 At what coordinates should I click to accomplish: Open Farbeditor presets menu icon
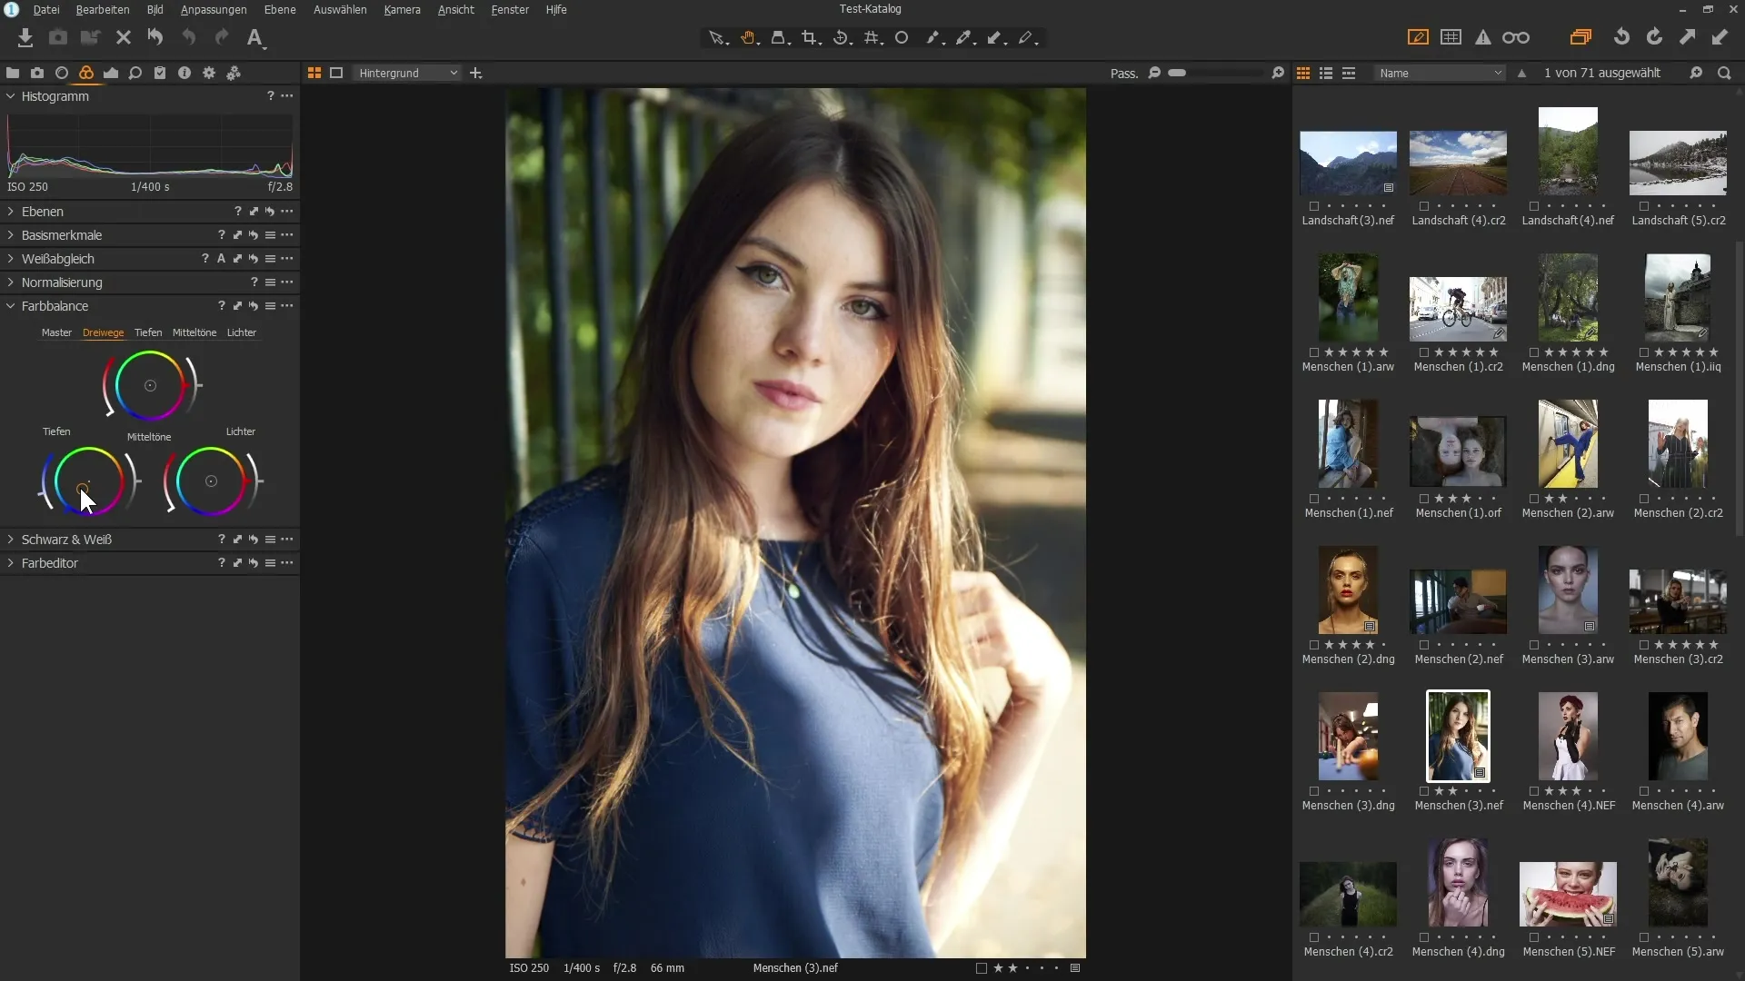(x=270, y=563)
